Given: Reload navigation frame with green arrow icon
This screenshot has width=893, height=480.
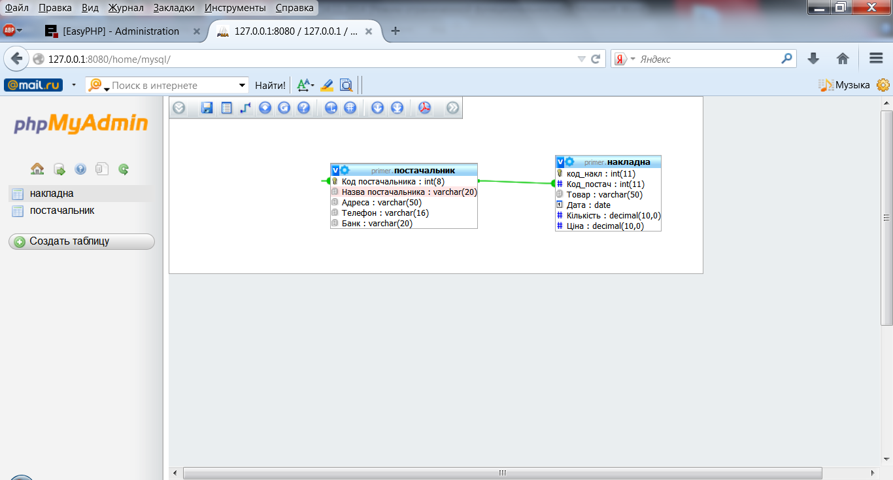Looking at the screenshot, I should point(124,169).
